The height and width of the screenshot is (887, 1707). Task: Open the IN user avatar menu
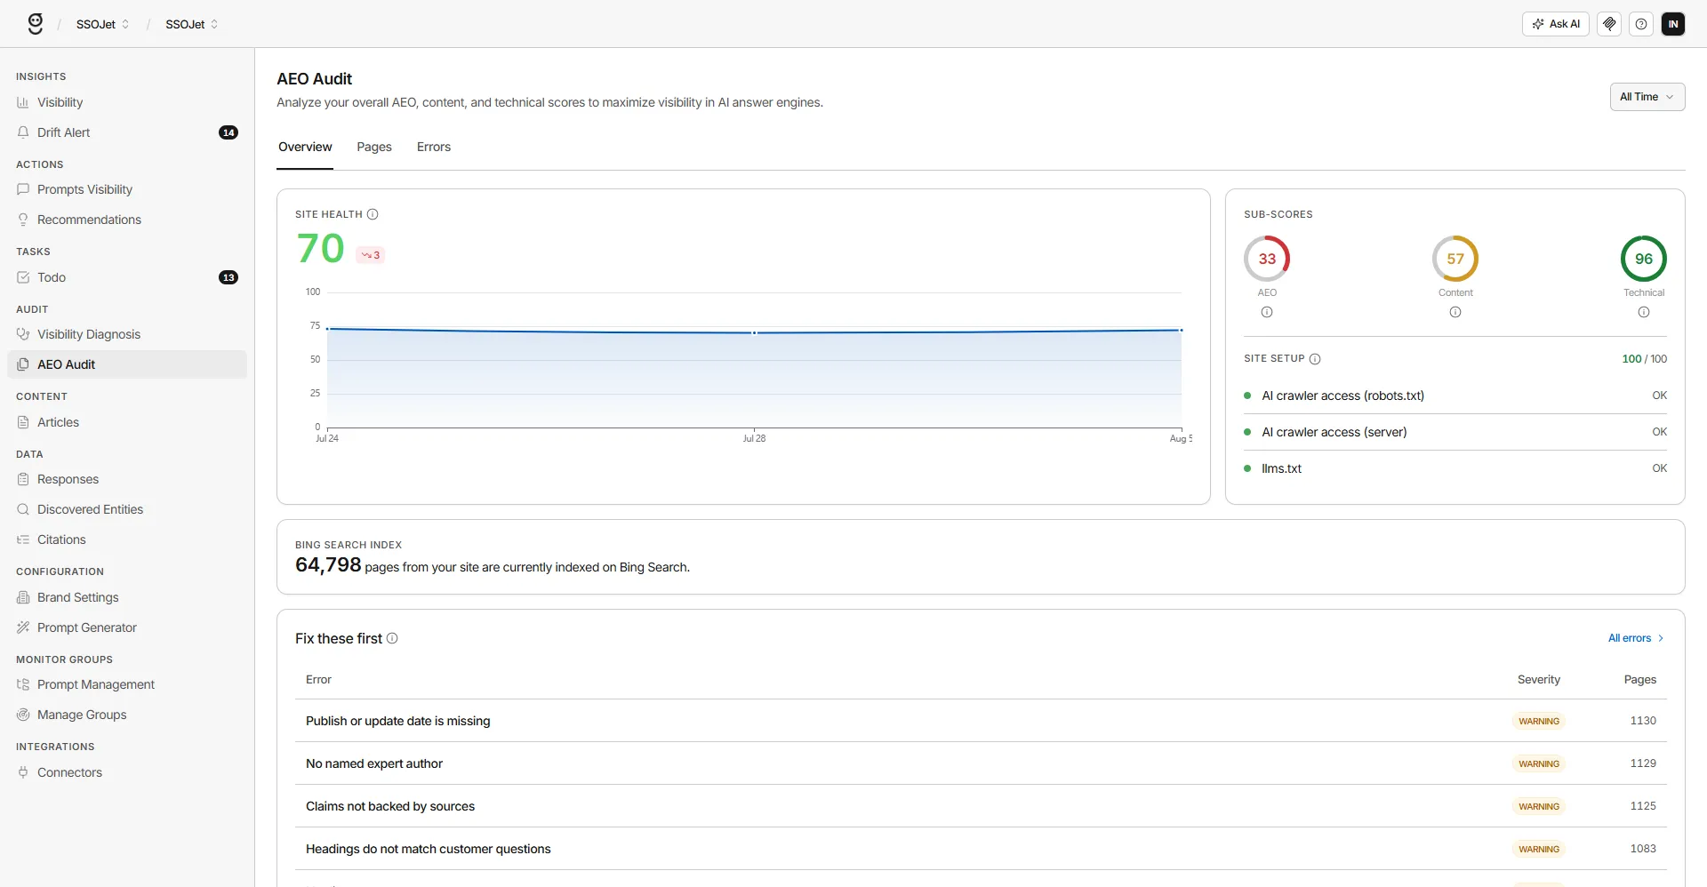click(1673, 24)
